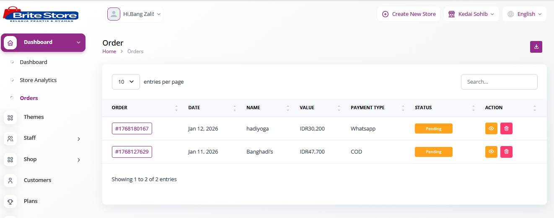Sort table by Date column header

tap(194, 108)
